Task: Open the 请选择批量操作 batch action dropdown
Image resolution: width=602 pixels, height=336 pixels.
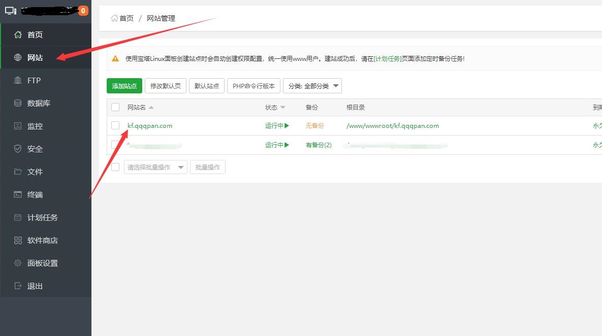Action: (x=155, y=167)
